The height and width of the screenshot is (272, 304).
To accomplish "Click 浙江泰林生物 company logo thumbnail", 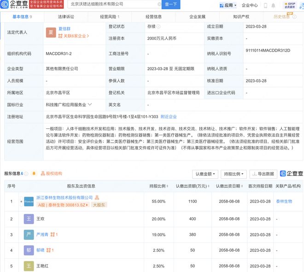I will pyautogui.click(x=29, y=202).
